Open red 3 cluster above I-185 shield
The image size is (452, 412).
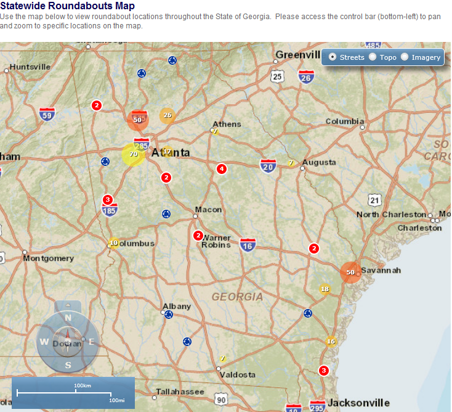[108, 199]
